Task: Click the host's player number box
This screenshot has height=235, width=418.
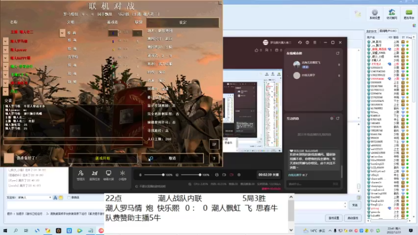Action: 113,33
